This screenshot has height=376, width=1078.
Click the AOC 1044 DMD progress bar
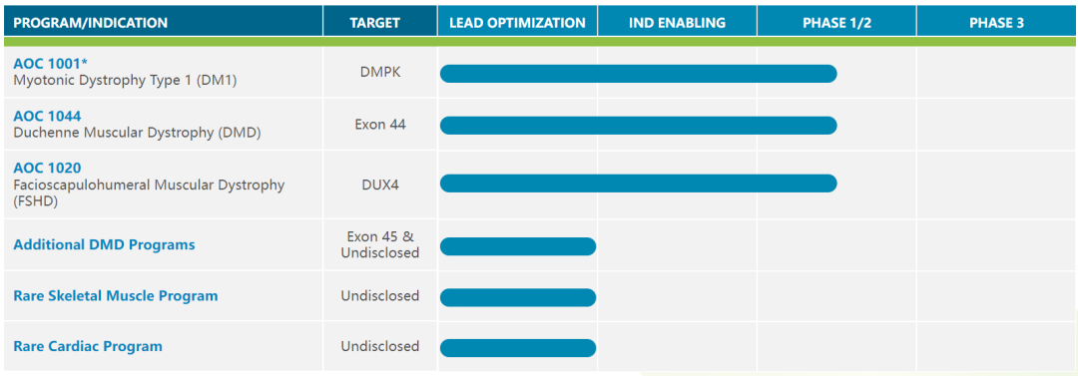click(x=638, y=125)
